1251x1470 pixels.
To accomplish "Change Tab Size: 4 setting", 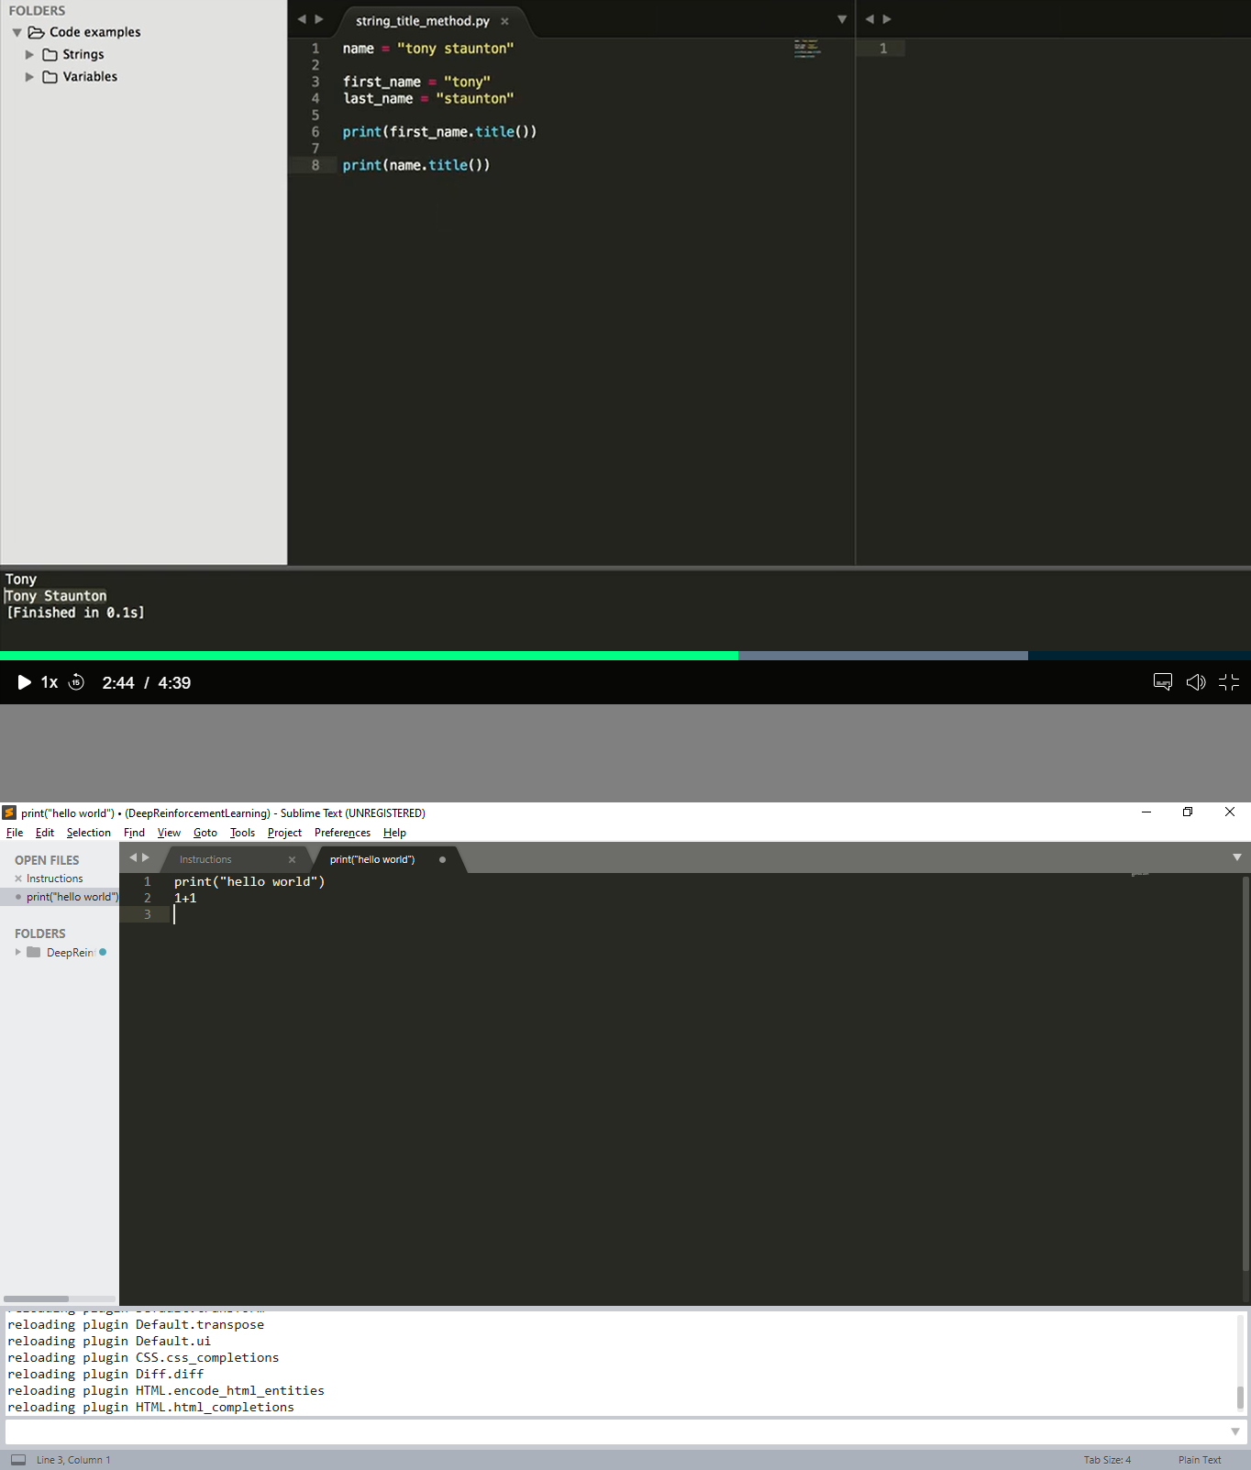I will (x=1106, y=1460).
